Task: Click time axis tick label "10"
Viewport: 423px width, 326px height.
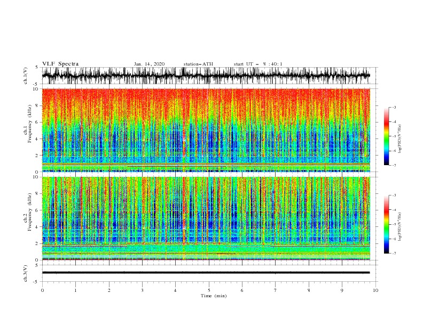Action: pyautogui.click(x=375, y=290)
